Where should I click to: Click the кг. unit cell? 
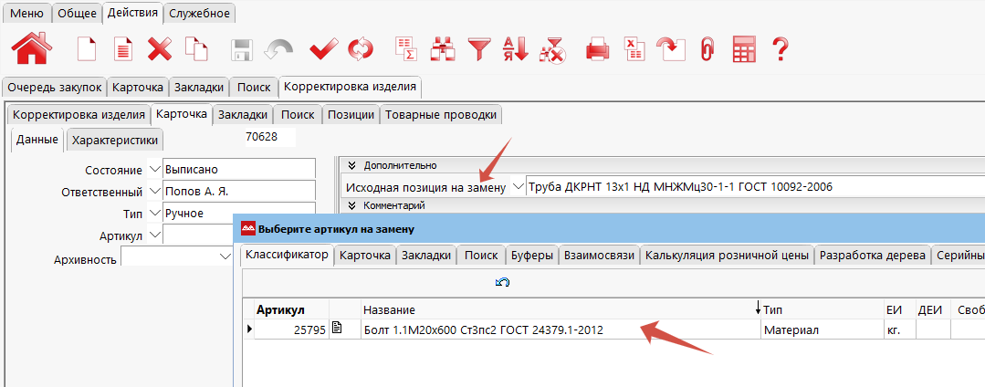coord(899,329)
